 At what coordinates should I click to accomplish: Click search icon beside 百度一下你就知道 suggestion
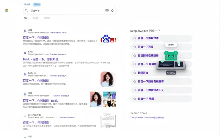pyautogui.click(x=134, y=38)
